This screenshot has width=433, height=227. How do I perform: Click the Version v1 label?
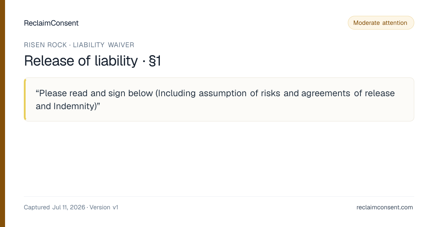[104, 207]
